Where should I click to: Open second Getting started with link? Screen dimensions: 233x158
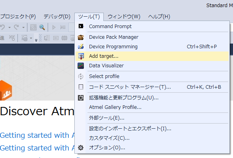point(37,148)
